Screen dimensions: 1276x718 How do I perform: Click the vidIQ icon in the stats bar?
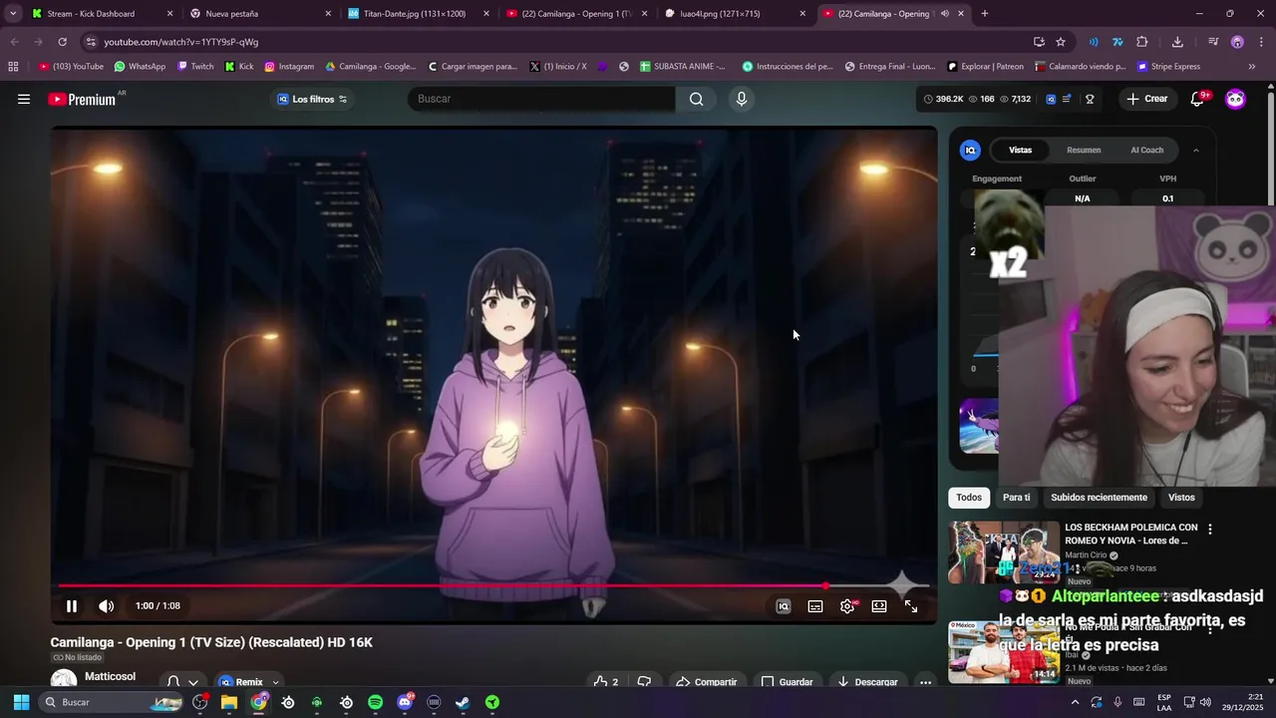tap(1051, 99)
